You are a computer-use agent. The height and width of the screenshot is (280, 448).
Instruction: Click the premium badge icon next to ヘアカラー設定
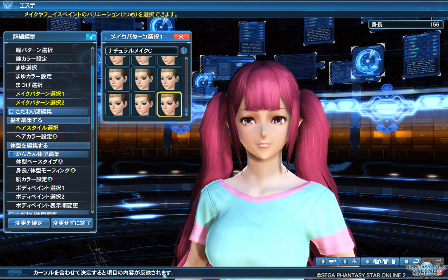pyautogui.click(x=55, y=136)
